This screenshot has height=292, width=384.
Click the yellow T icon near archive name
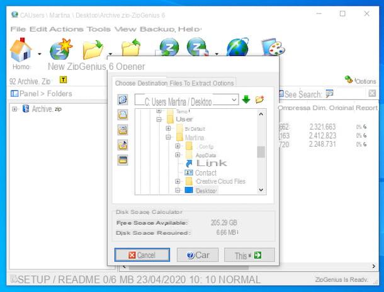(x=63, y=79)
